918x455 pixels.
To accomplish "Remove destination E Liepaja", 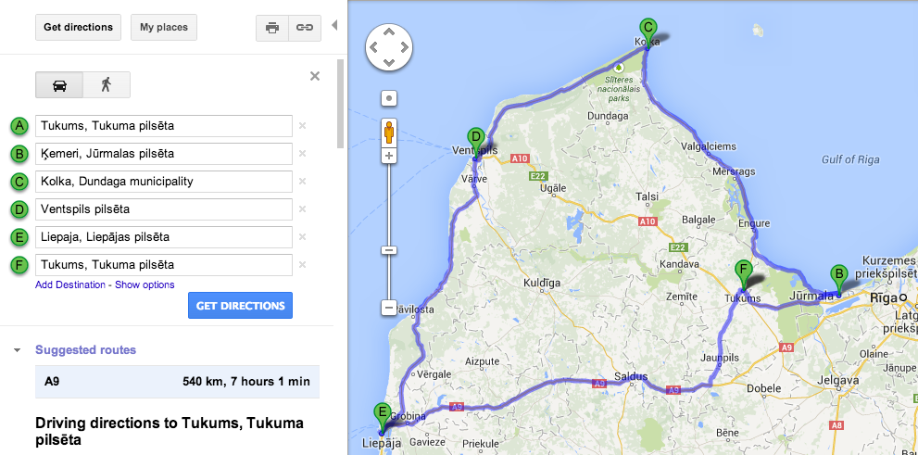I will tap(303, 236).
